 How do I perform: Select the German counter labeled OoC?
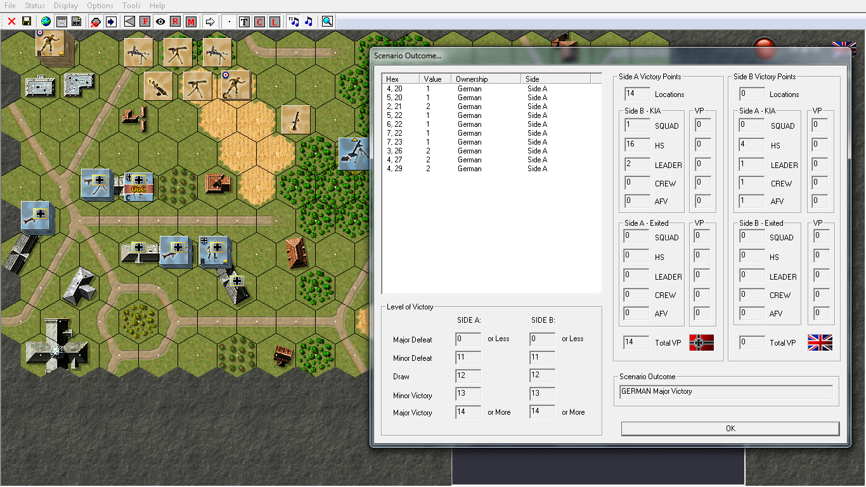[139, 186]
